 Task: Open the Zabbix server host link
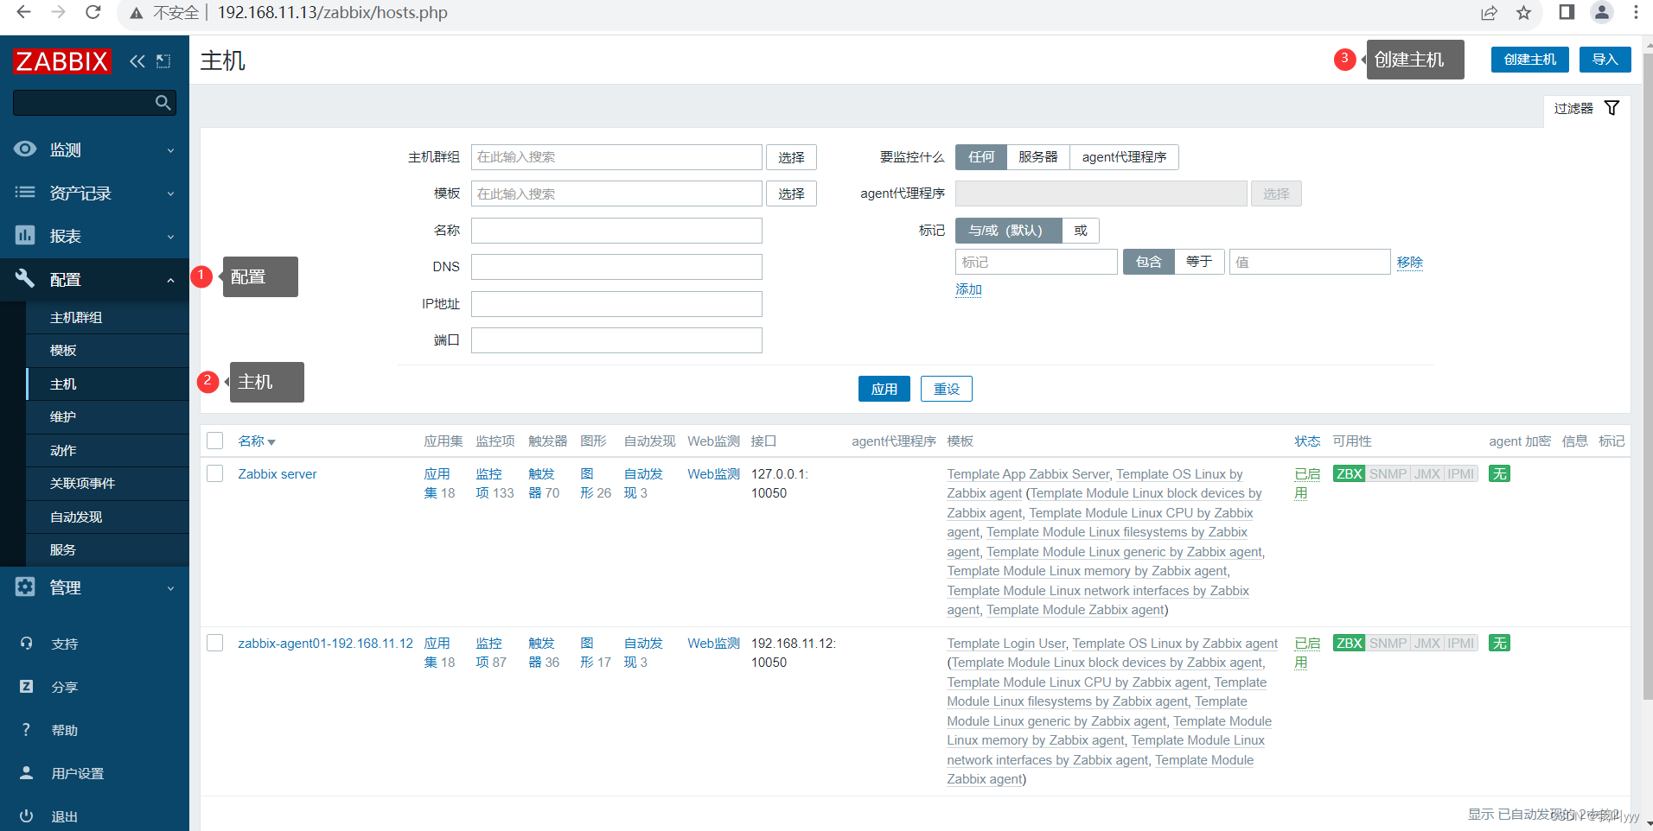tap(277, 473)
